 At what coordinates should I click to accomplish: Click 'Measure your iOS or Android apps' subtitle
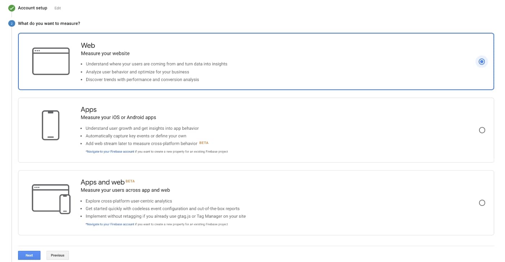click(118, 117)
